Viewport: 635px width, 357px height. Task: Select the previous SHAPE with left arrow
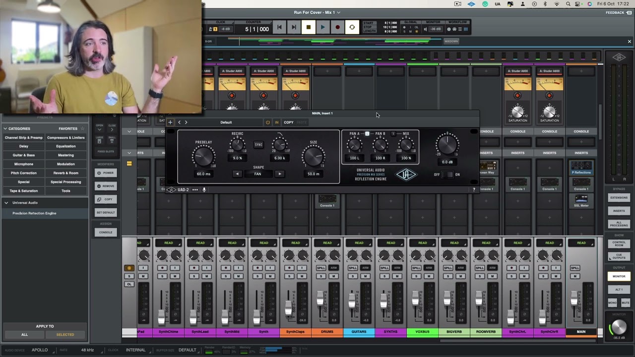point(237,174)
